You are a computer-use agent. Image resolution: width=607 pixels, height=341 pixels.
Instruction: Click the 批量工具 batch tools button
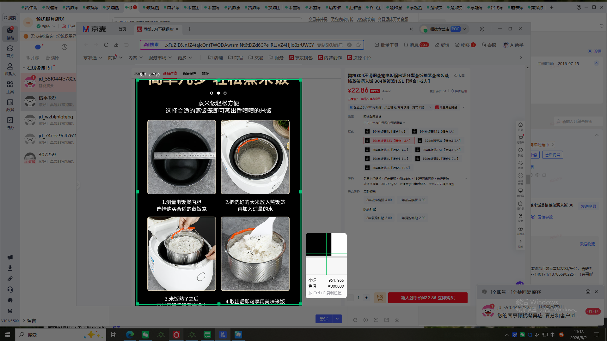(x=386, y=45)
